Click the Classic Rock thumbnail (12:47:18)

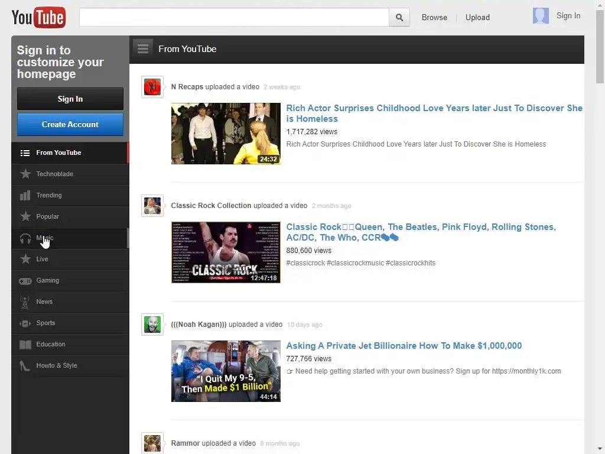(x=226, y=252)
